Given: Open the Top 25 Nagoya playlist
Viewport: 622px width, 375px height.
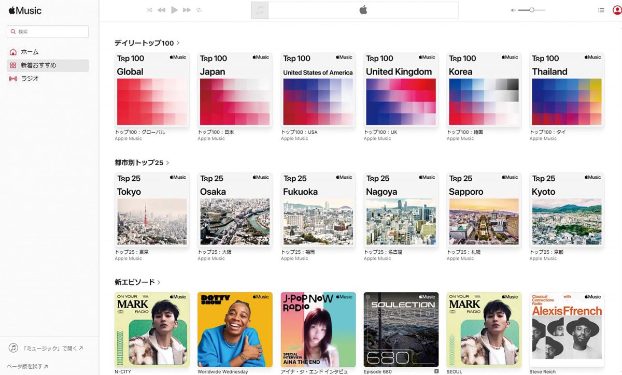Looking at the screenshot, I should coord(401,210).
